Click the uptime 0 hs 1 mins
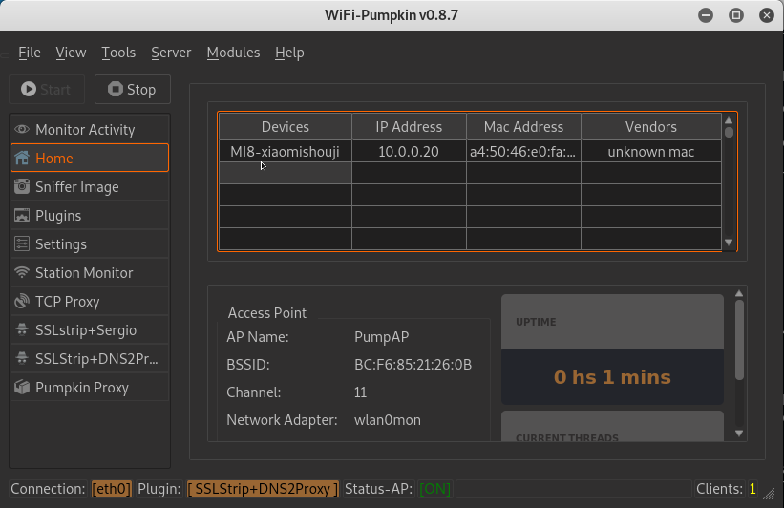Screen dimensions: 784x508 pos(612,377)
